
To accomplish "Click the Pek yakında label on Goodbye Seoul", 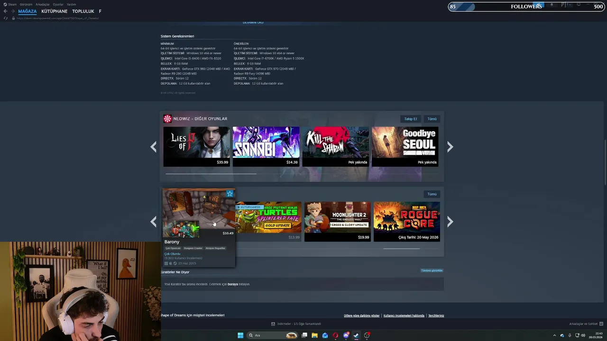I will 427,162.
